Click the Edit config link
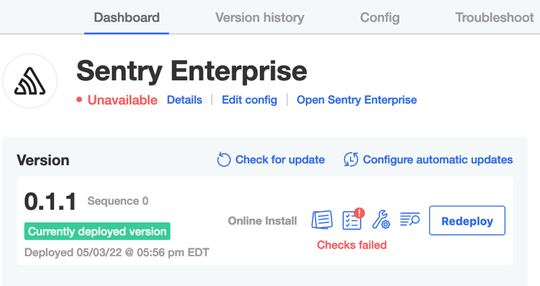The height and width of the screenshot is (286, 540). click(249, 100)
